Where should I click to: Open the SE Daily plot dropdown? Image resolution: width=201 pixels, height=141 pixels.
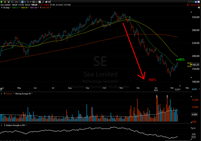11,7
